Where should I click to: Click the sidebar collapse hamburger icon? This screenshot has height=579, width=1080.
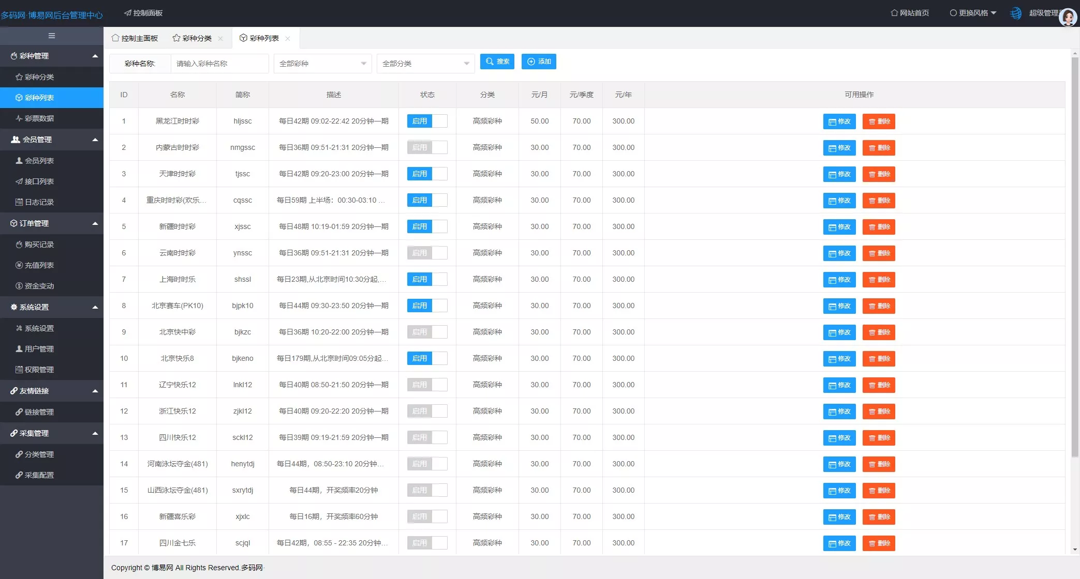(52, 36)
